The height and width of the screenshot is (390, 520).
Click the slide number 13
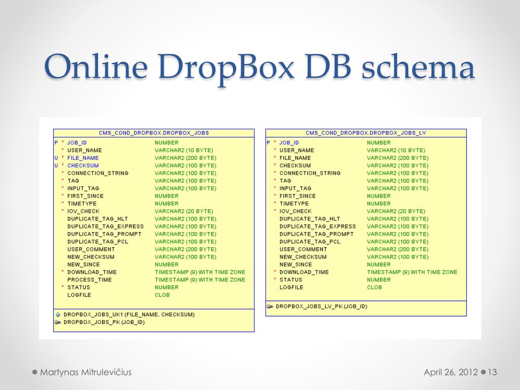pyautogui.click(x=493, y=372)
